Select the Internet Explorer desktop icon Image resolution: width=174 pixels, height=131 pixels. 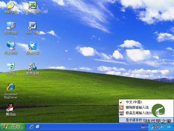(11, 87)
